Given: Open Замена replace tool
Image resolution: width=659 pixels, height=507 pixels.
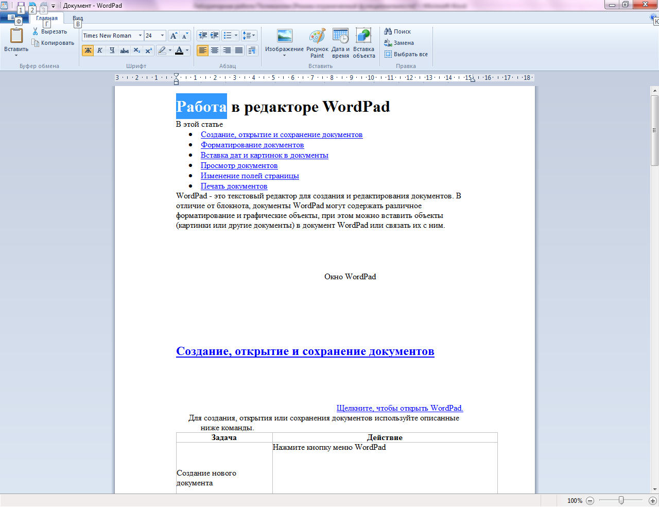Looking at the screenshot, I should [x=399, y=43].
